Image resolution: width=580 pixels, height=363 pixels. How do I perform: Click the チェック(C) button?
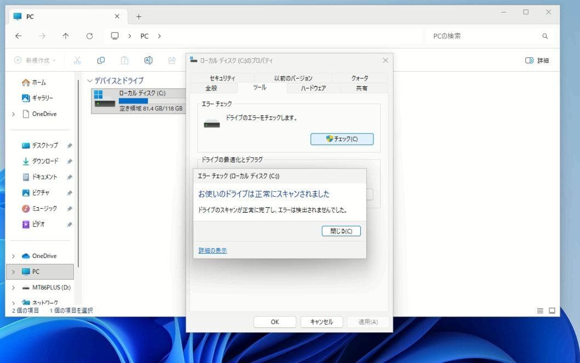point(342,139)
